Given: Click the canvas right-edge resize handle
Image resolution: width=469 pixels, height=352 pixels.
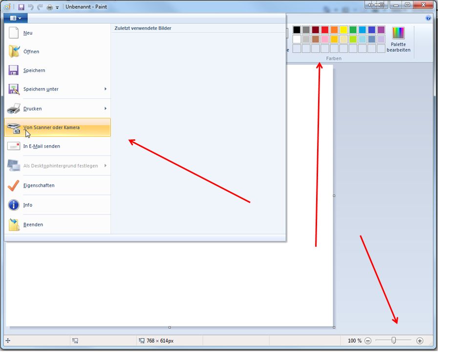Looking at the screenshot, I should point(334,196).
